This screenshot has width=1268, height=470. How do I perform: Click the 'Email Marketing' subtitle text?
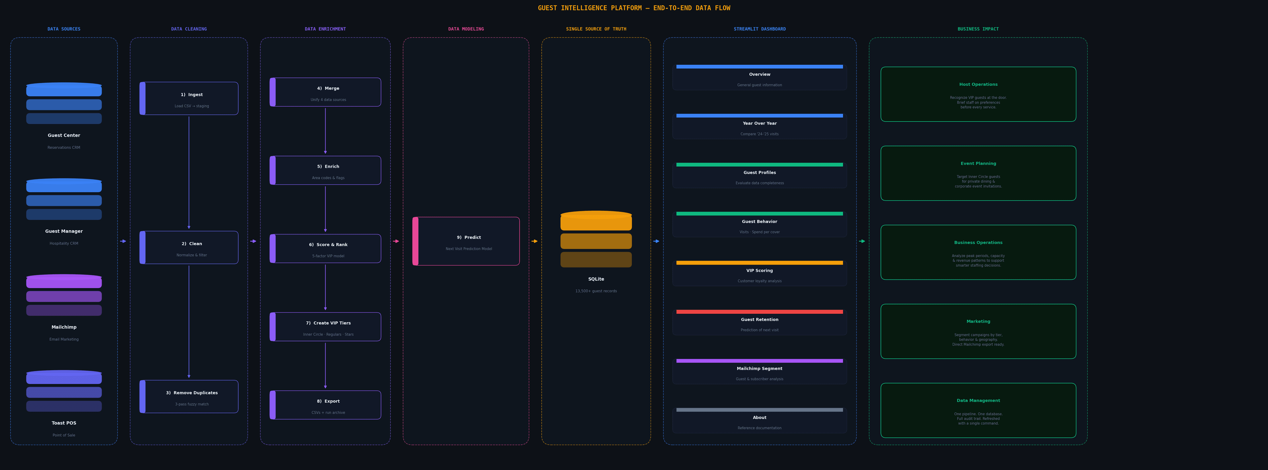(x=64, y=339)
